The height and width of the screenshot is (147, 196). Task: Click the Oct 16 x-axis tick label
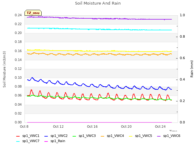pos(92,126)
